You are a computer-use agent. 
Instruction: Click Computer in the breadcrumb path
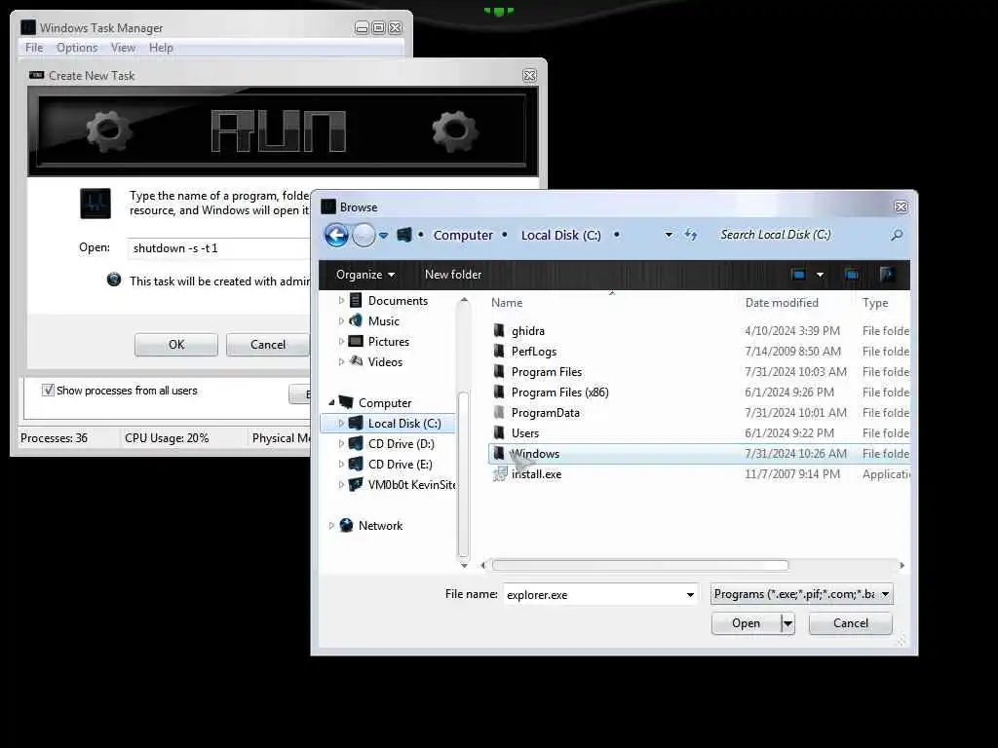pos(463,236)
